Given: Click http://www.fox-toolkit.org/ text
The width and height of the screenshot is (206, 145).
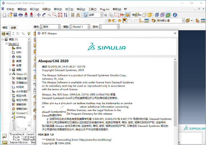Looking at the screenshot, I should (x=96, y=140).
